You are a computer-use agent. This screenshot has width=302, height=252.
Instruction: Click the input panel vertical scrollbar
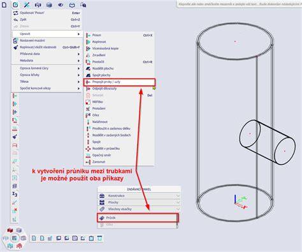[177, 221]
